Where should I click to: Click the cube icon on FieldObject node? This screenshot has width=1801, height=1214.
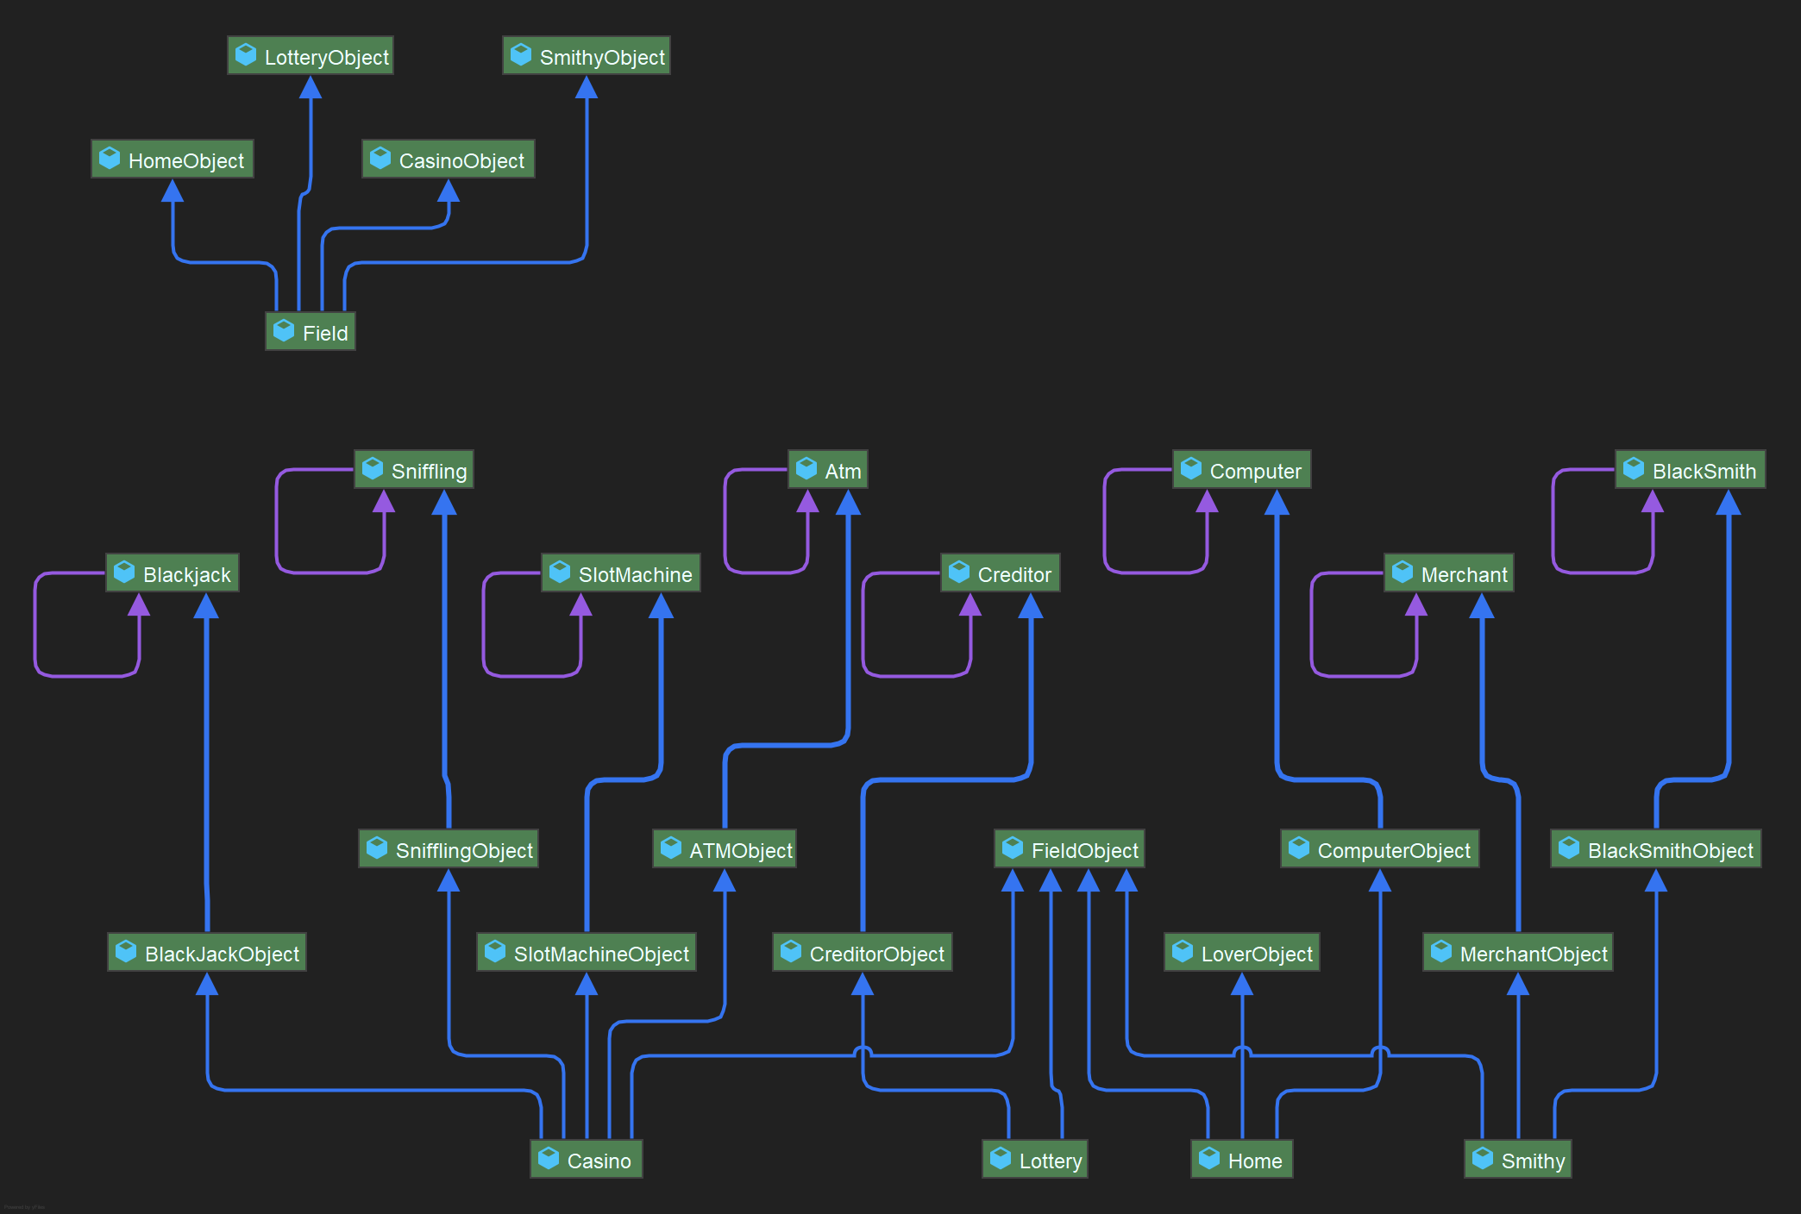pyautogui.click(x=1013, y=848)
